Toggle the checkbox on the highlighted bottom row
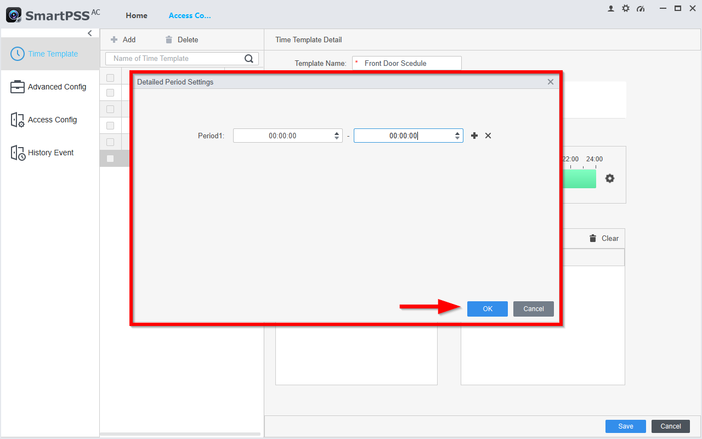 tap(110, 159)
